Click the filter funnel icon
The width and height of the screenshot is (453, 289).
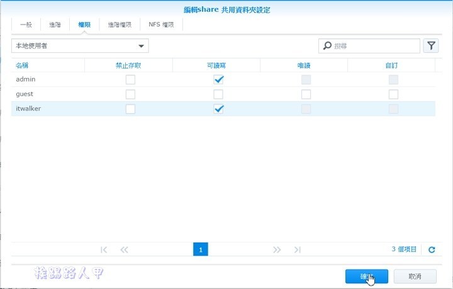coord(431,46)
